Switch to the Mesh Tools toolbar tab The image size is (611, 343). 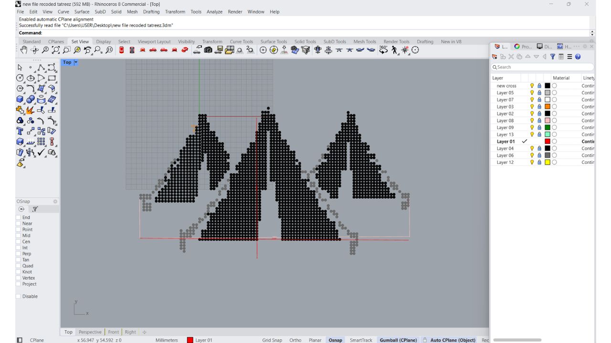click(x=365, y=41)
